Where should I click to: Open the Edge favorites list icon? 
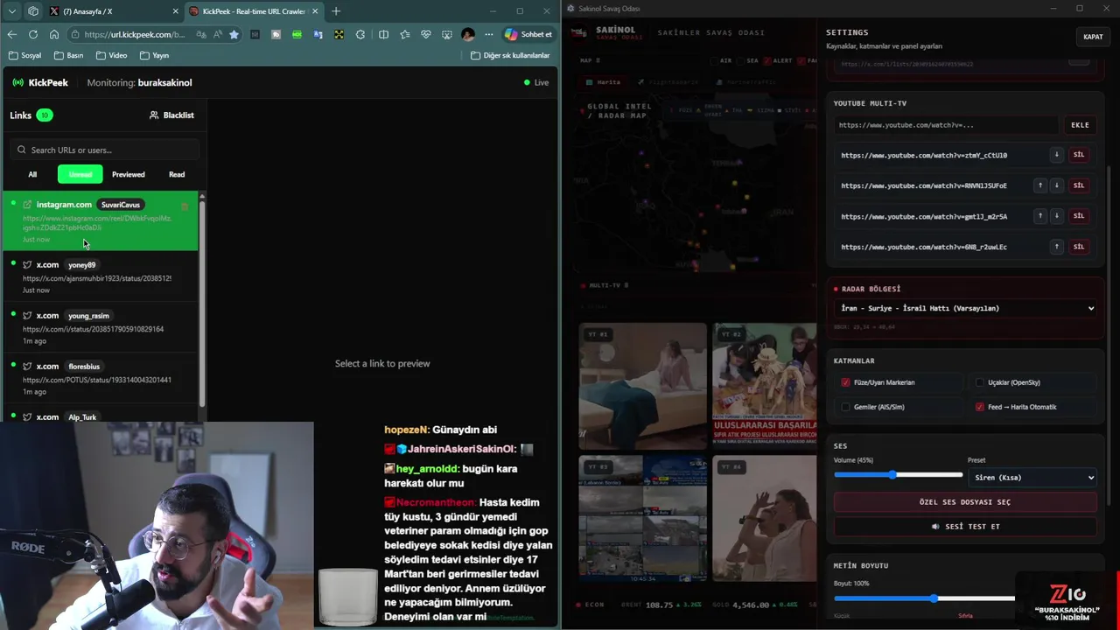404,34
